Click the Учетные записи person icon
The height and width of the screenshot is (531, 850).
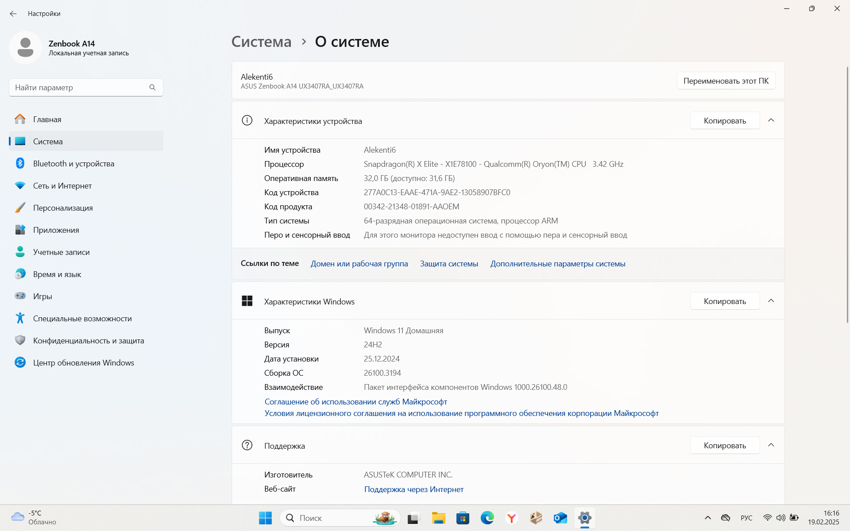[20, 252]
